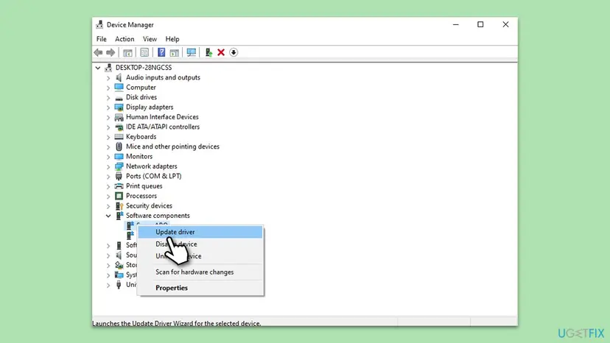Image resolution: width=610 pixels, height=343 pixels.
Task: Expand the Monitors category
Action: pyautogui.click(x=108, y=157)
